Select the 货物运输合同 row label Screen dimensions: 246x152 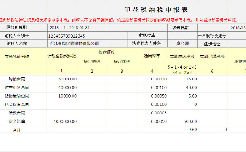[17, 96]
